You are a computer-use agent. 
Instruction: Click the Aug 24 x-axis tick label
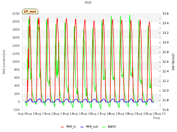point(161,114)
